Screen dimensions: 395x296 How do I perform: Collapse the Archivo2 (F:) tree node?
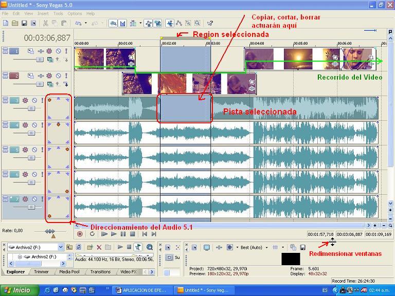[x=20, y=257]
